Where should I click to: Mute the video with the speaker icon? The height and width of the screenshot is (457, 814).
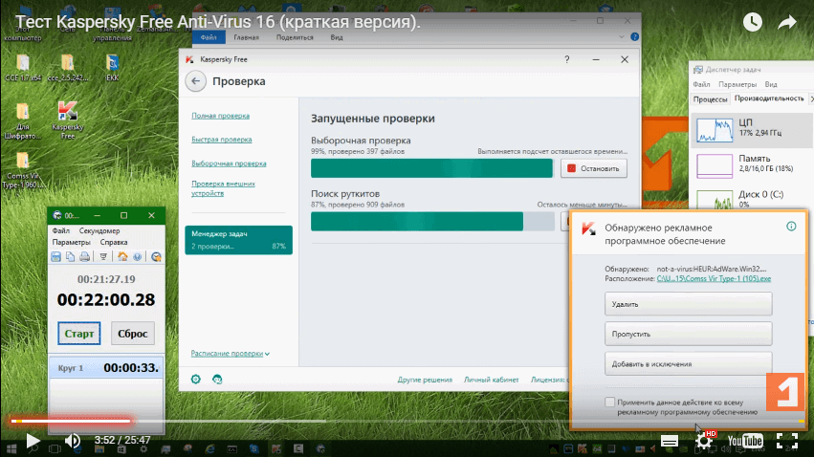point(72,441)
